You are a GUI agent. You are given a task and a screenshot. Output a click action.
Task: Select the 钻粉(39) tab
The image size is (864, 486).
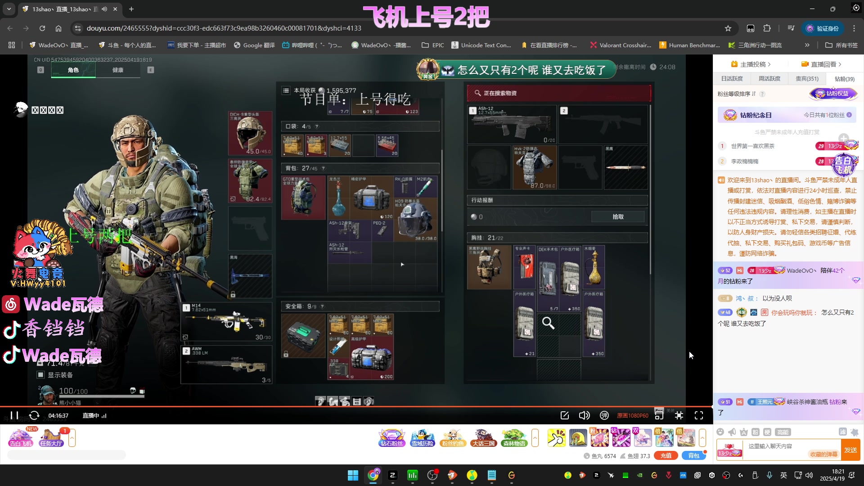[x=845, y=79]
